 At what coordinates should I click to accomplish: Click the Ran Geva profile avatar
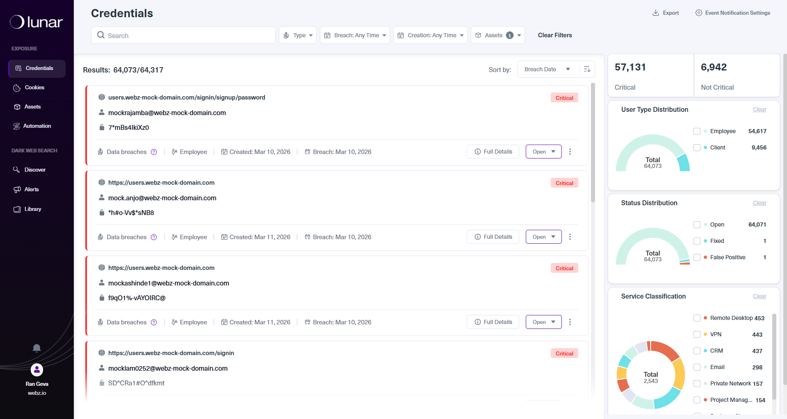point(37,370)
